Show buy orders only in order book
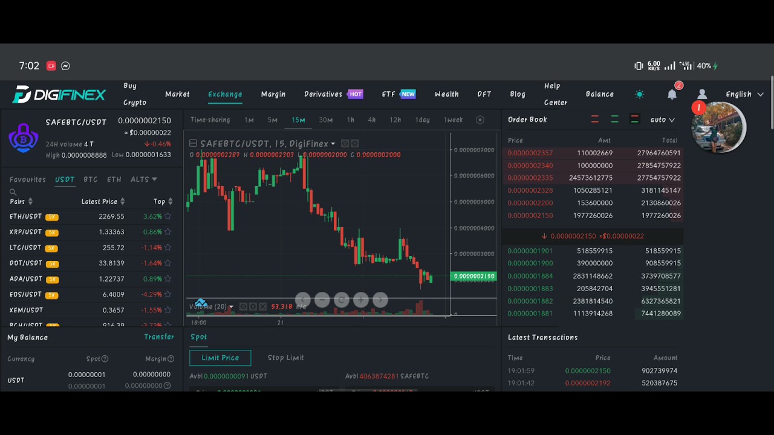The width and height of the screenshot is (774, 435). coord(615,120)
